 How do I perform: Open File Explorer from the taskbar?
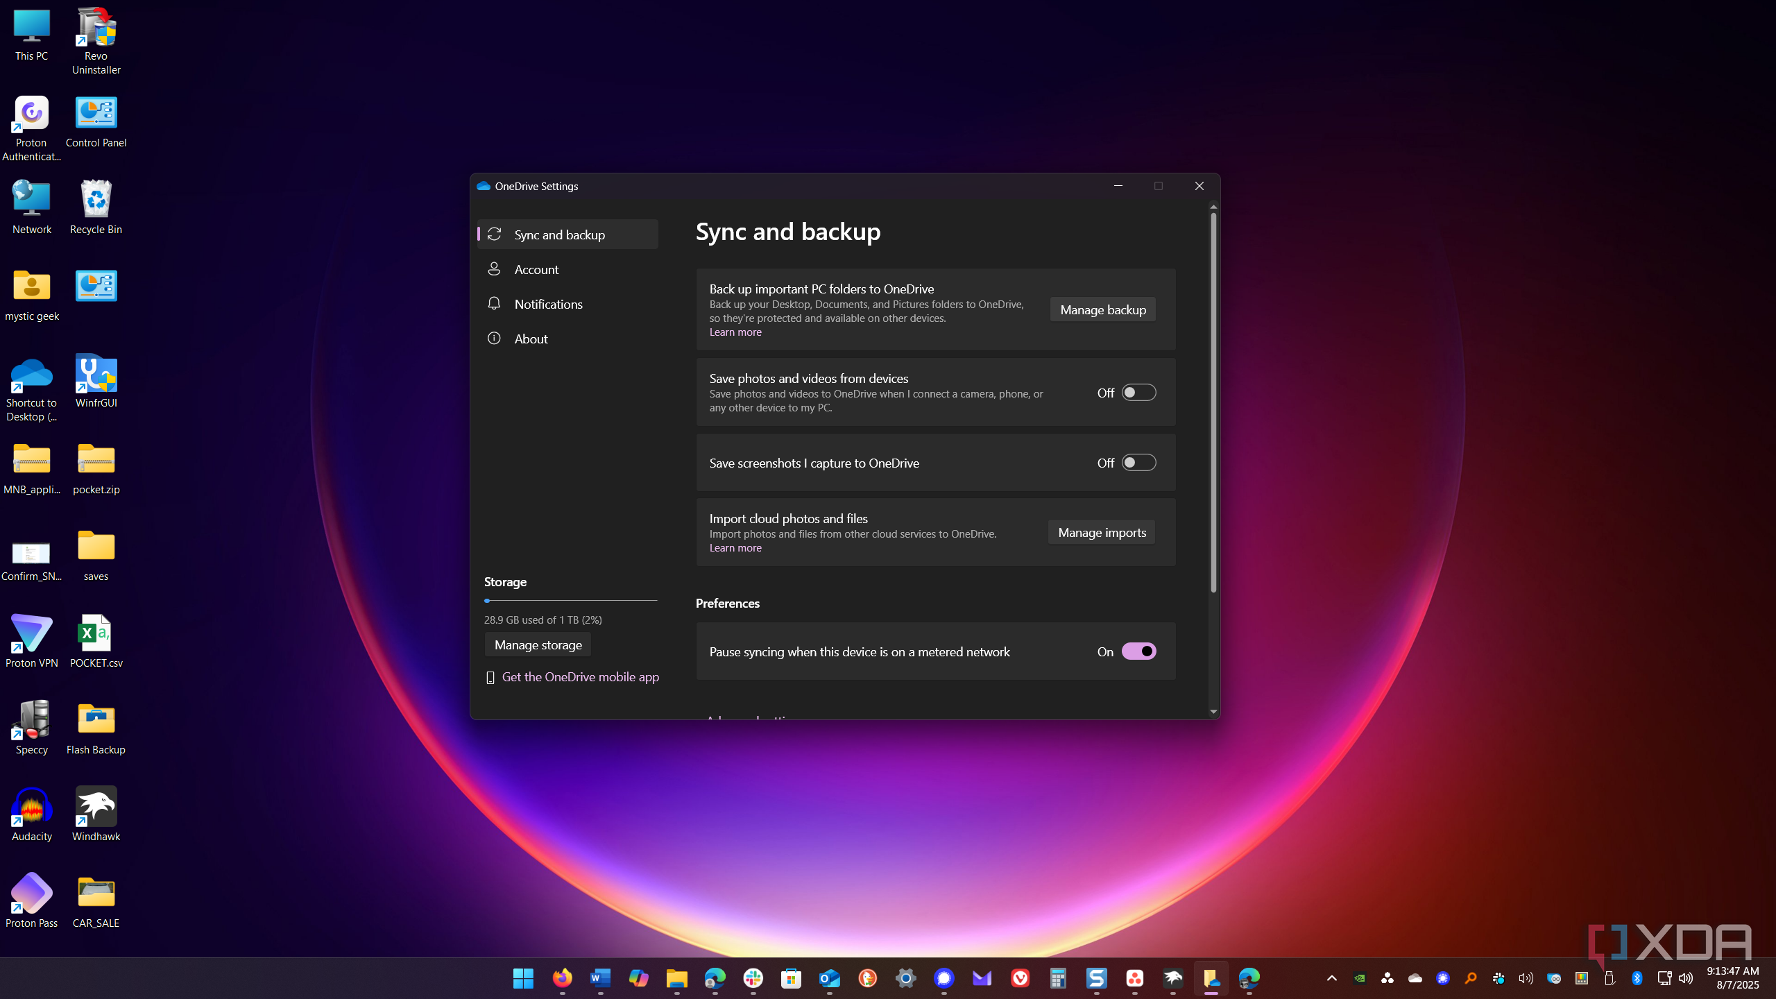pyautogui.click(x=676, y=978)
